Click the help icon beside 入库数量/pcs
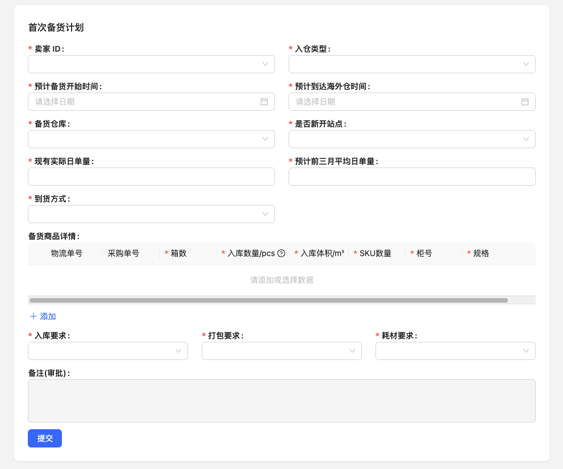The image size is (563, 469). [x=282, y=253]
